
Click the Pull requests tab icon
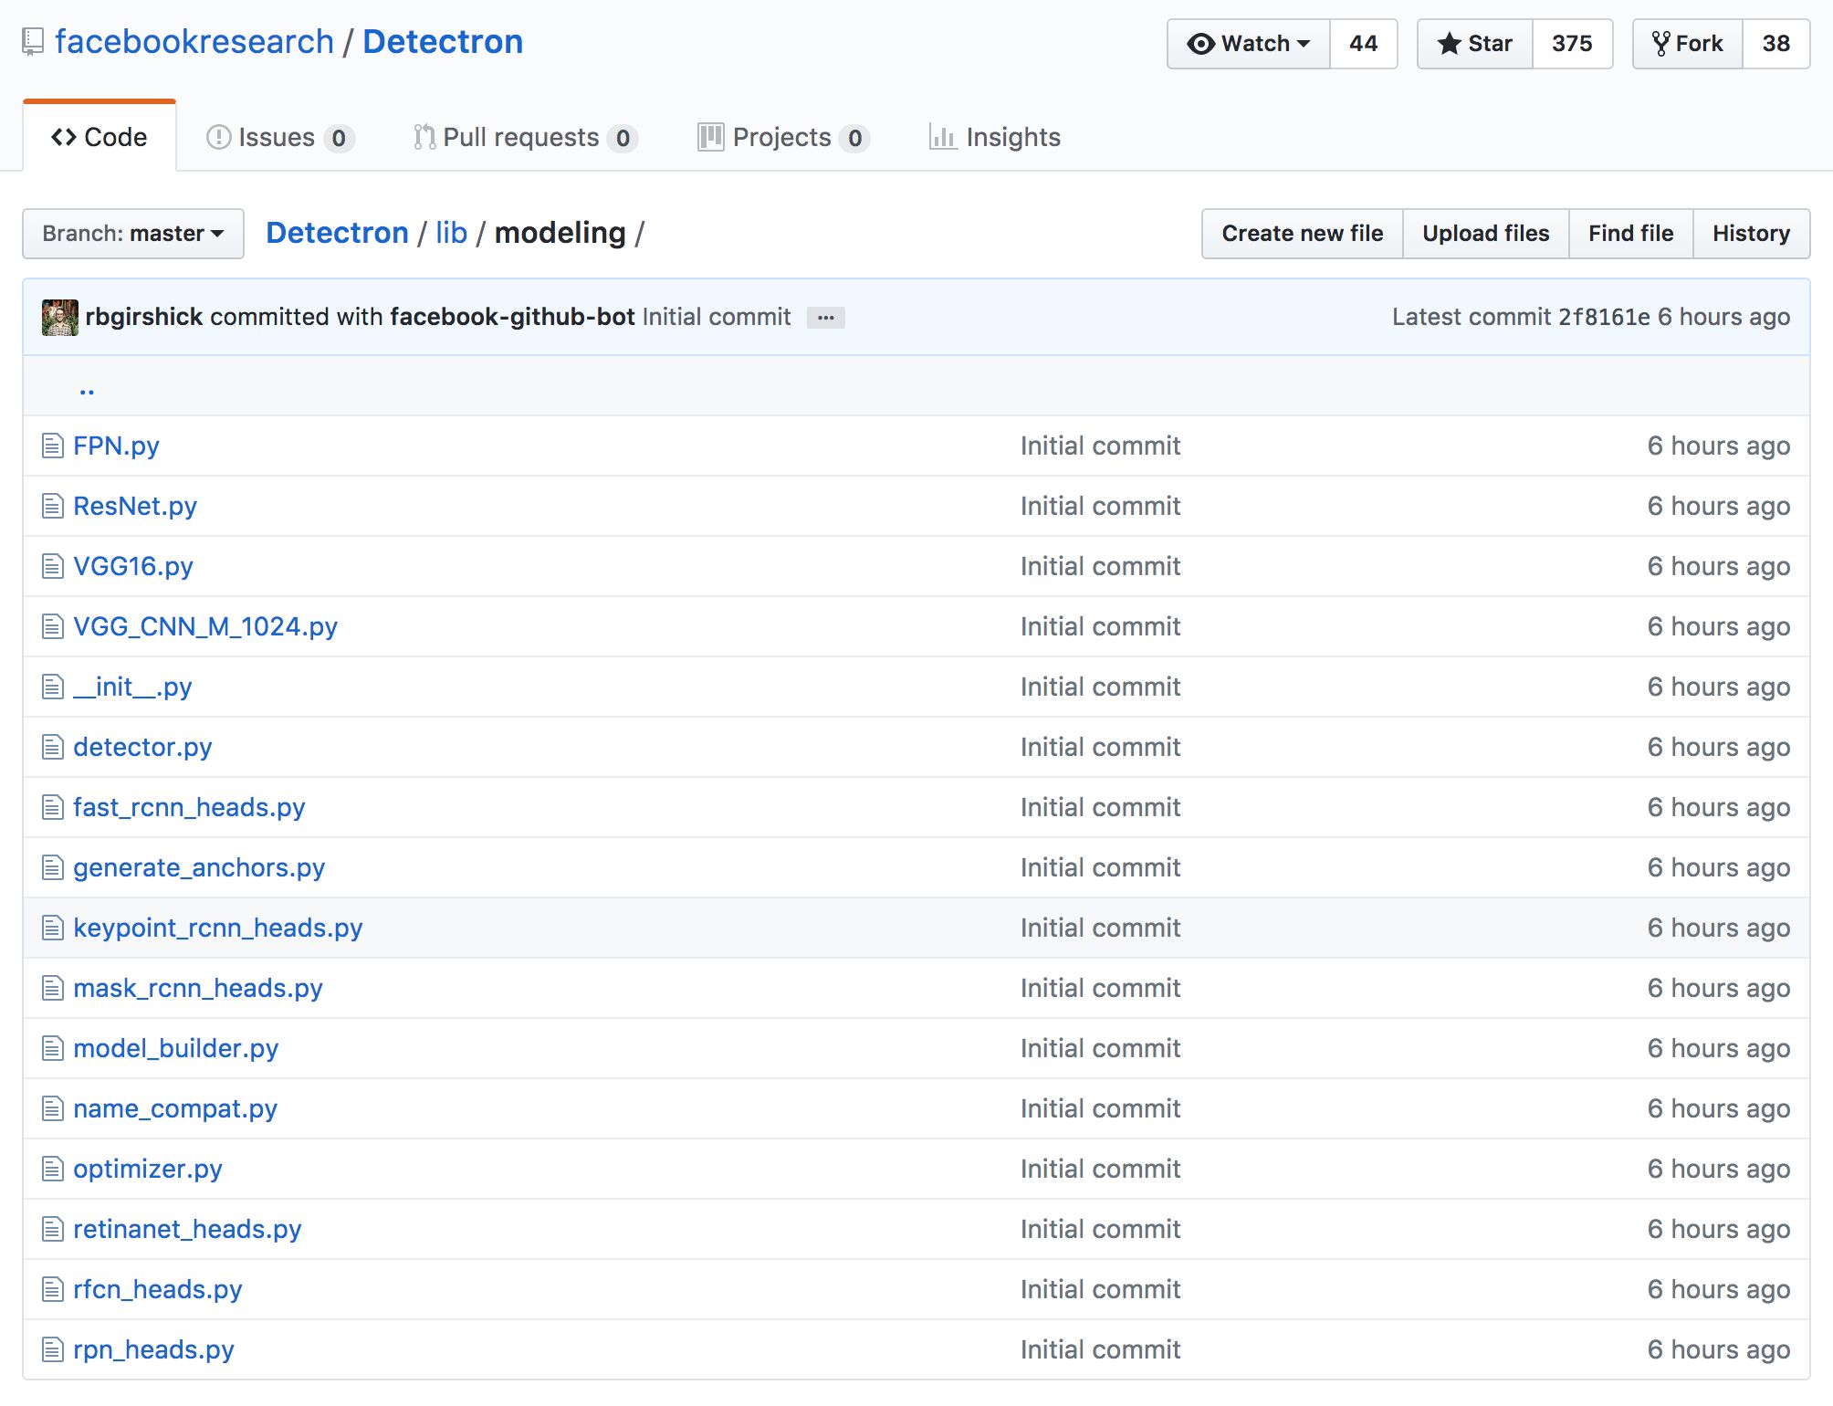tap(424, 137)
